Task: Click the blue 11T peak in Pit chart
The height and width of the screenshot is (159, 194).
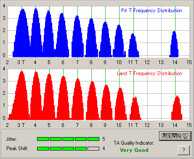Action: click(x=133, y=46)
